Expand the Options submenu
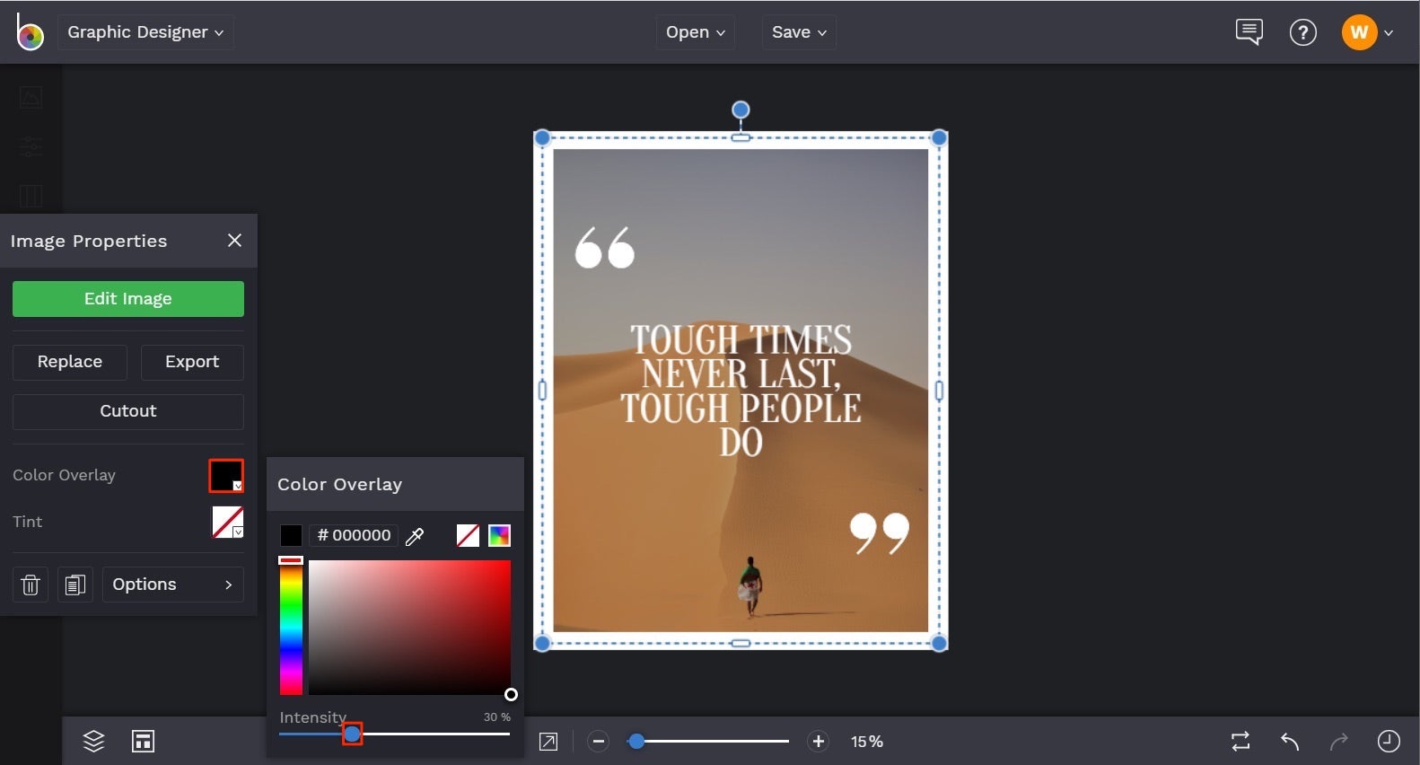This screenshot has width=1420, height=765. pos(172,585)
